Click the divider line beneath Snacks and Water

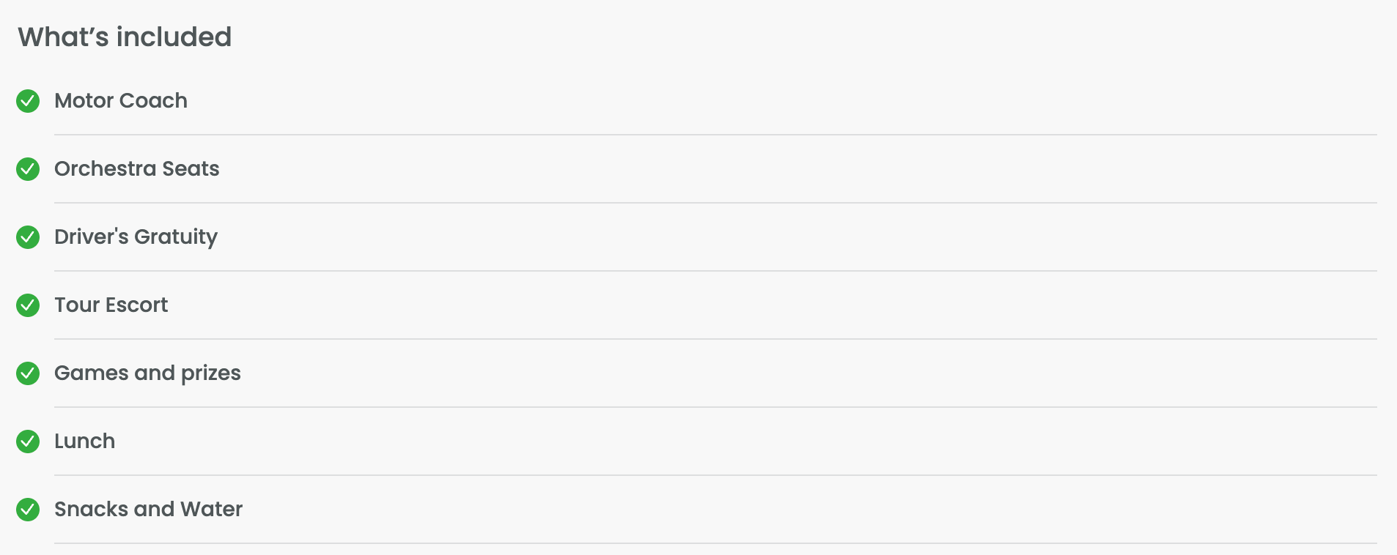point(715,543)
